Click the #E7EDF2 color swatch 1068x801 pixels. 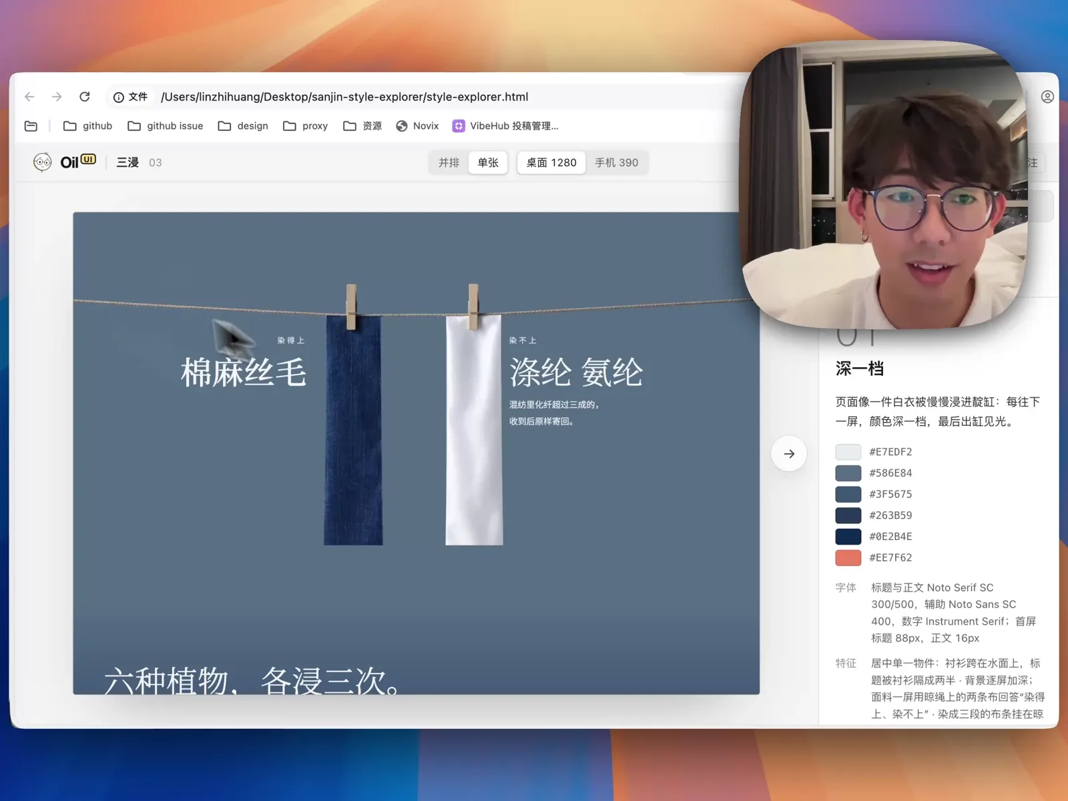(x=848, y=452)
